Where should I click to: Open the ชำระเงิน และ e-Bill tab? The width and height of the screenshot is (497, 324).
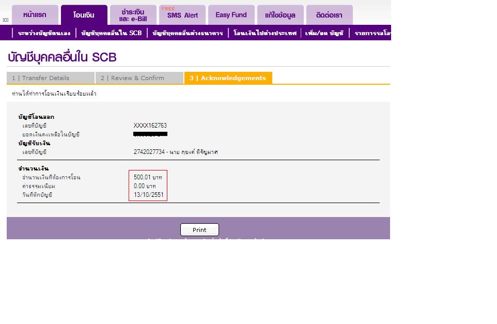pos(133,15)
